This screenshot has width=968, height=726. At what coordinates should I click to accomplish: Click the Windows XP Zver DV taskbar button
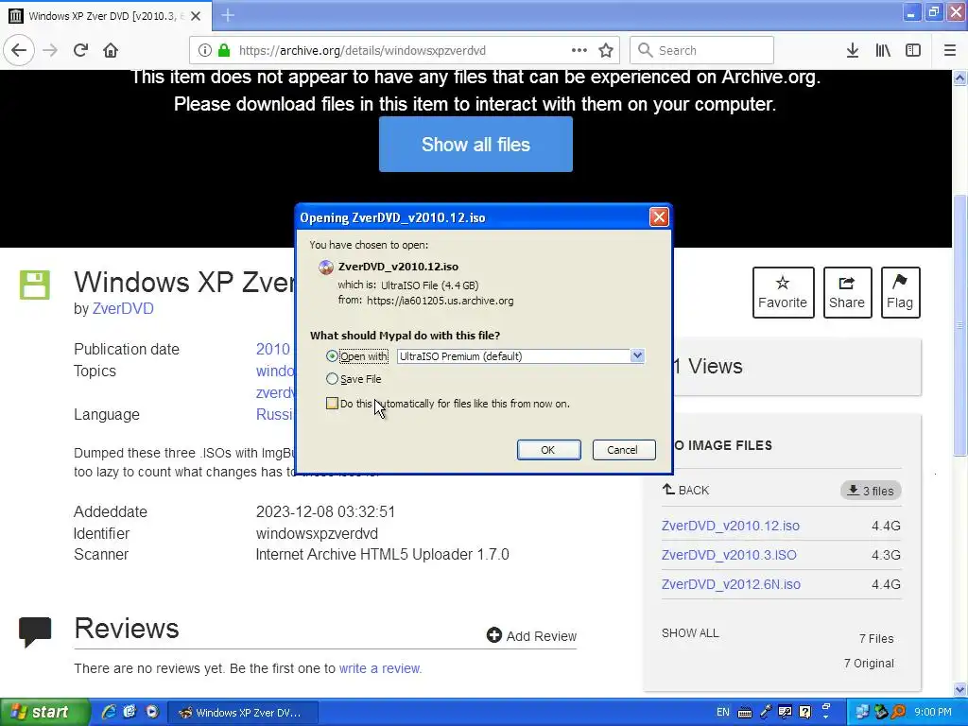tap(243, 713)
